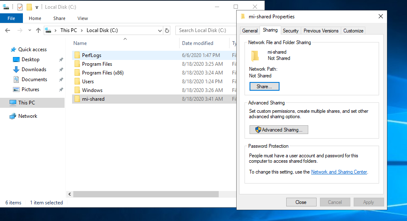Open the Customize Quick Access Toolbar dropdown
The image size is (407, 221).
tap(37, 7)
